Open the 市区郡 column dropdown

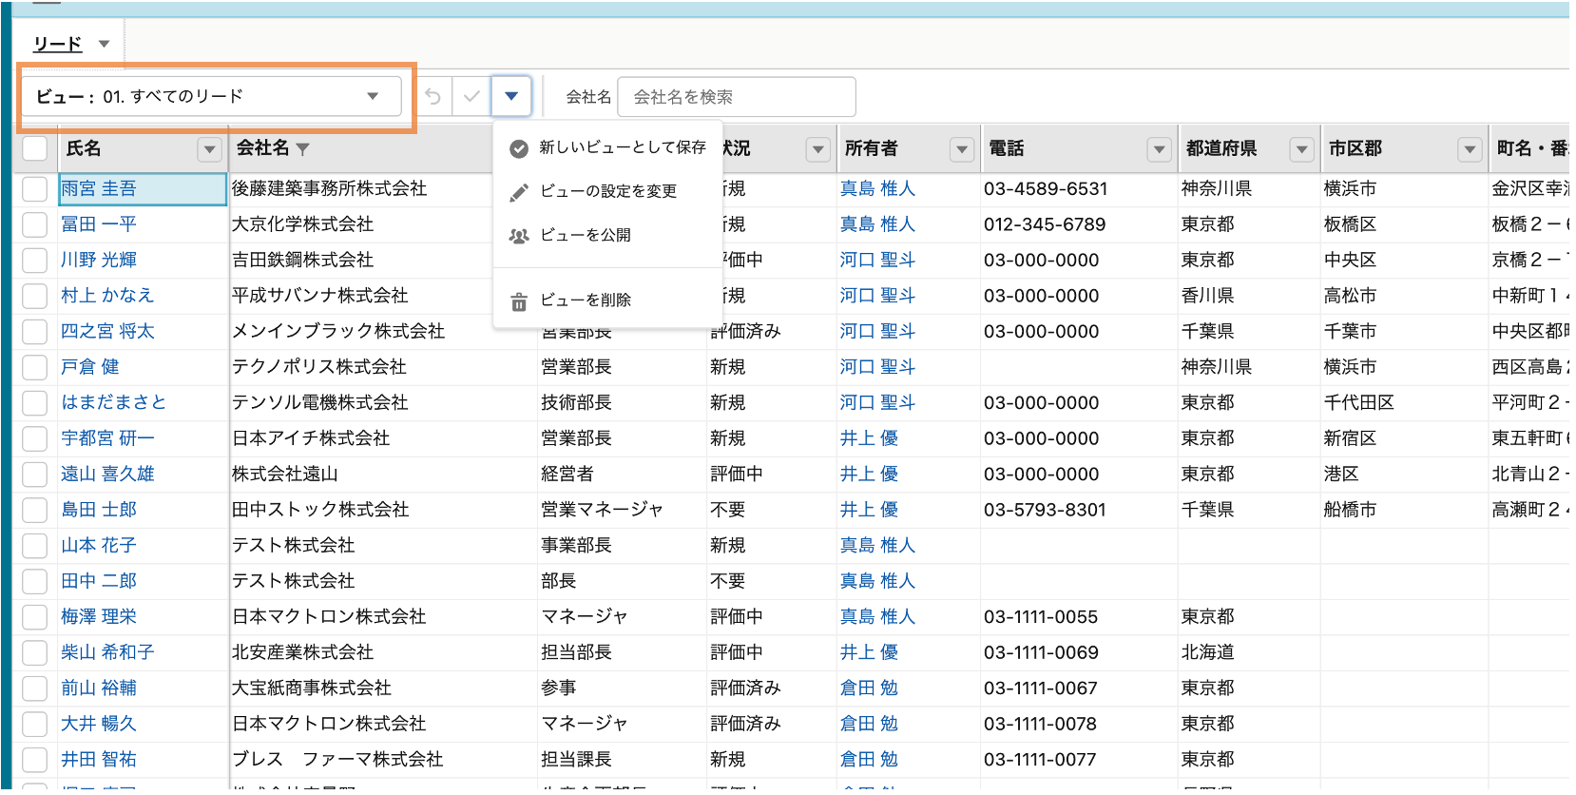click(1470, 149)
